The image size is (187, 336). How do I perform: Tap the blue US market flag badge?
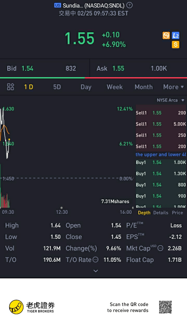[58, 5]
